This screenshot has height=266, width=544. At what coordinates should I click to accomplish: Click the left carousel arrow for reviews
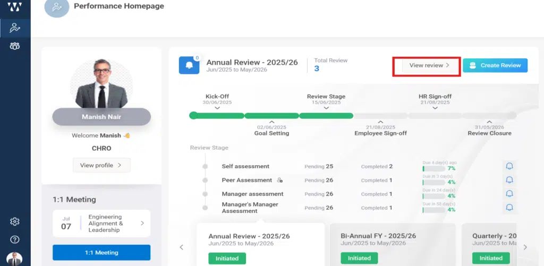182,247
